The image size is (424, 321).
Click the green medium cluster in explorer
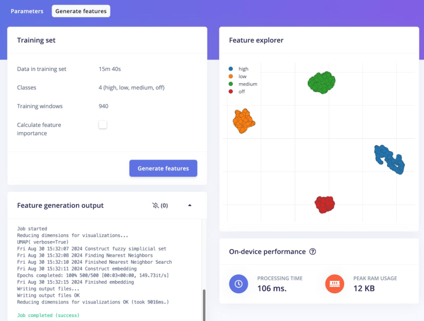(x=321, y=83)
